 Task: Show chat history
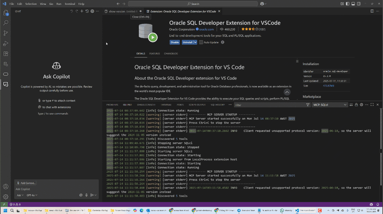(87, 11)
